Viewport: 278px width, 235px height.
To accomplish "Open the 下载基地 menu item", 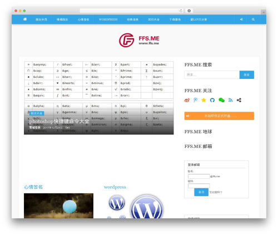I will (175, 19).
